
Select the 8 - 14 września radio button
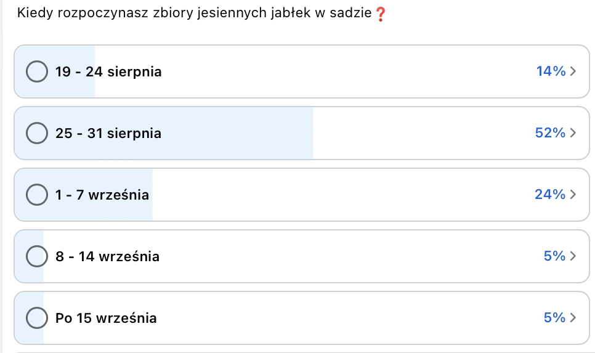[37, 256]
